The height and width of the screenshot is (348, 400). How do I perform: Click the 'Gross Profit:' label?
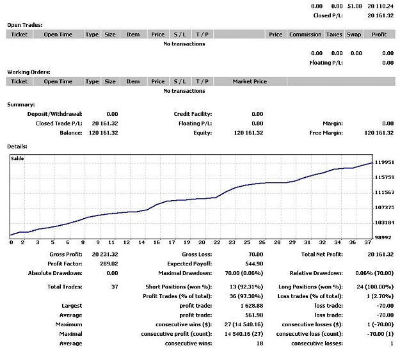click(66, 255)
